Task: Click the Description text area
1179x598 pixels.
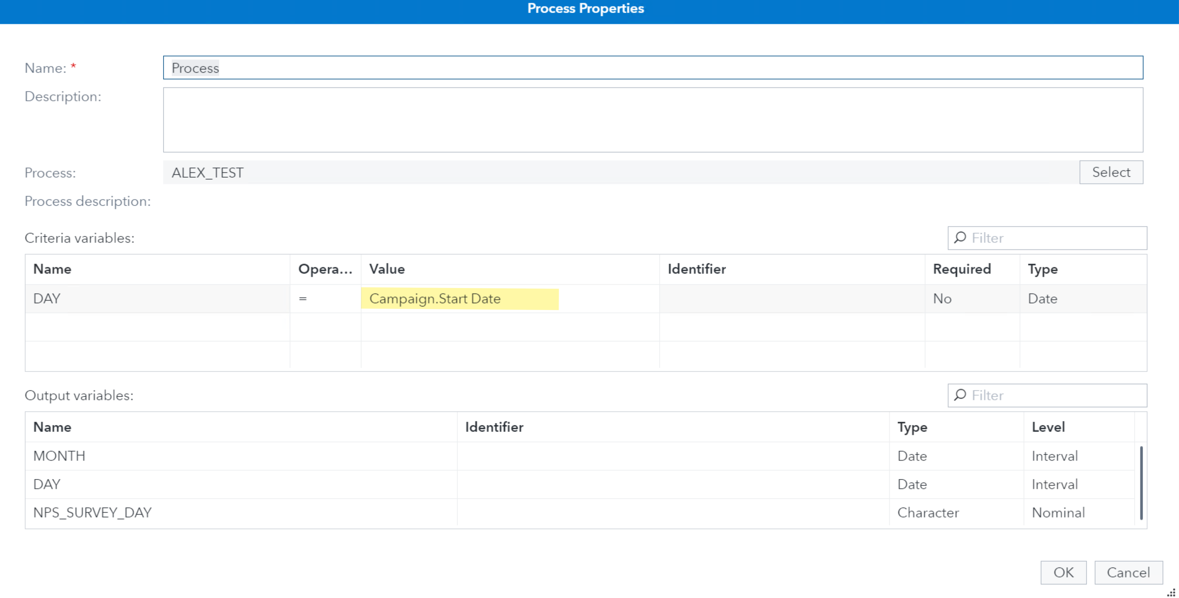Action: [653, 120]
